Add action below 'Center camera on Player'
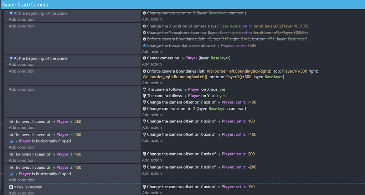The width and height of the screenshot is (365, 195). pyautogui.click(x=152, y=64)
